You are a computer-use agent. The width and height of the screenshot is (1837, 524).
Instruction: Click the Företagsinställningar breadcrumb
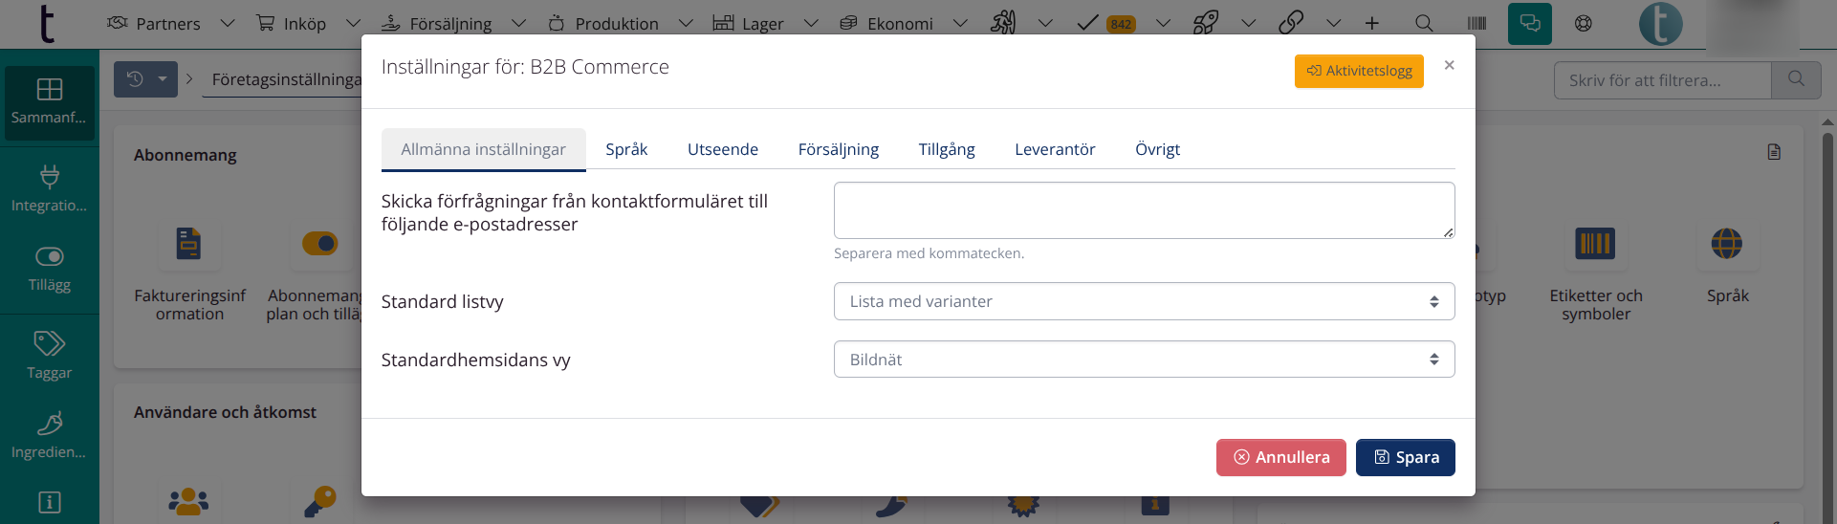click(x=286, y=79)
